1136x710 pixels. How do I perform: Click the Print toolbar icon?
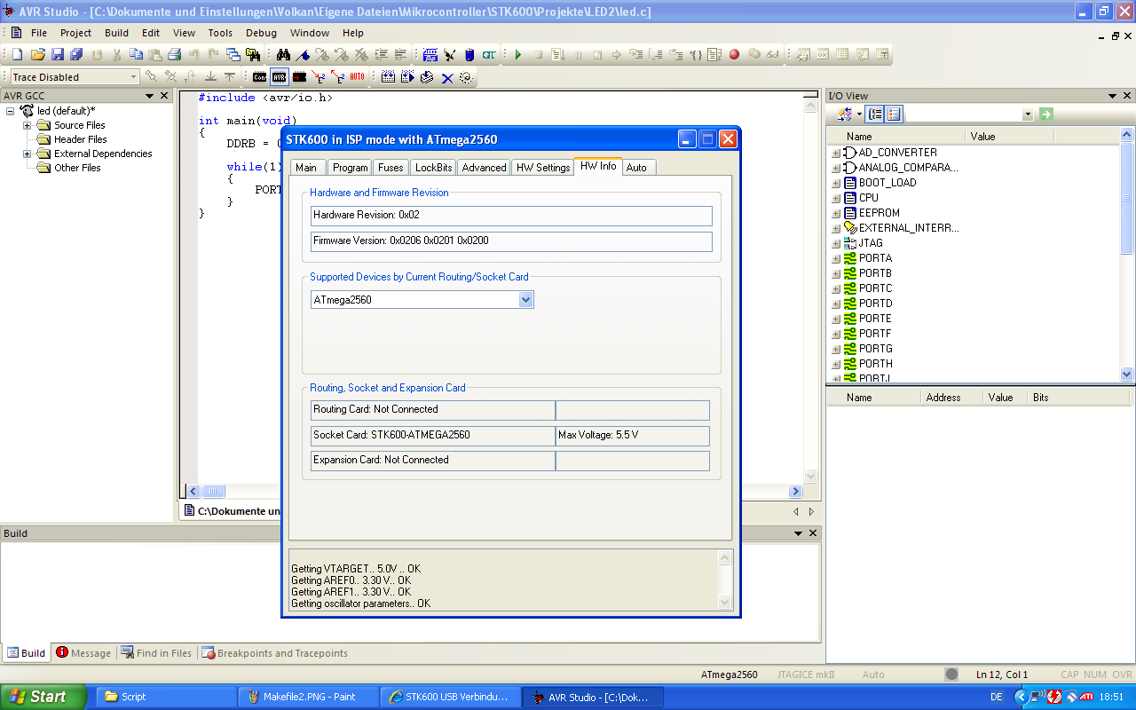(x=174, y=54)
